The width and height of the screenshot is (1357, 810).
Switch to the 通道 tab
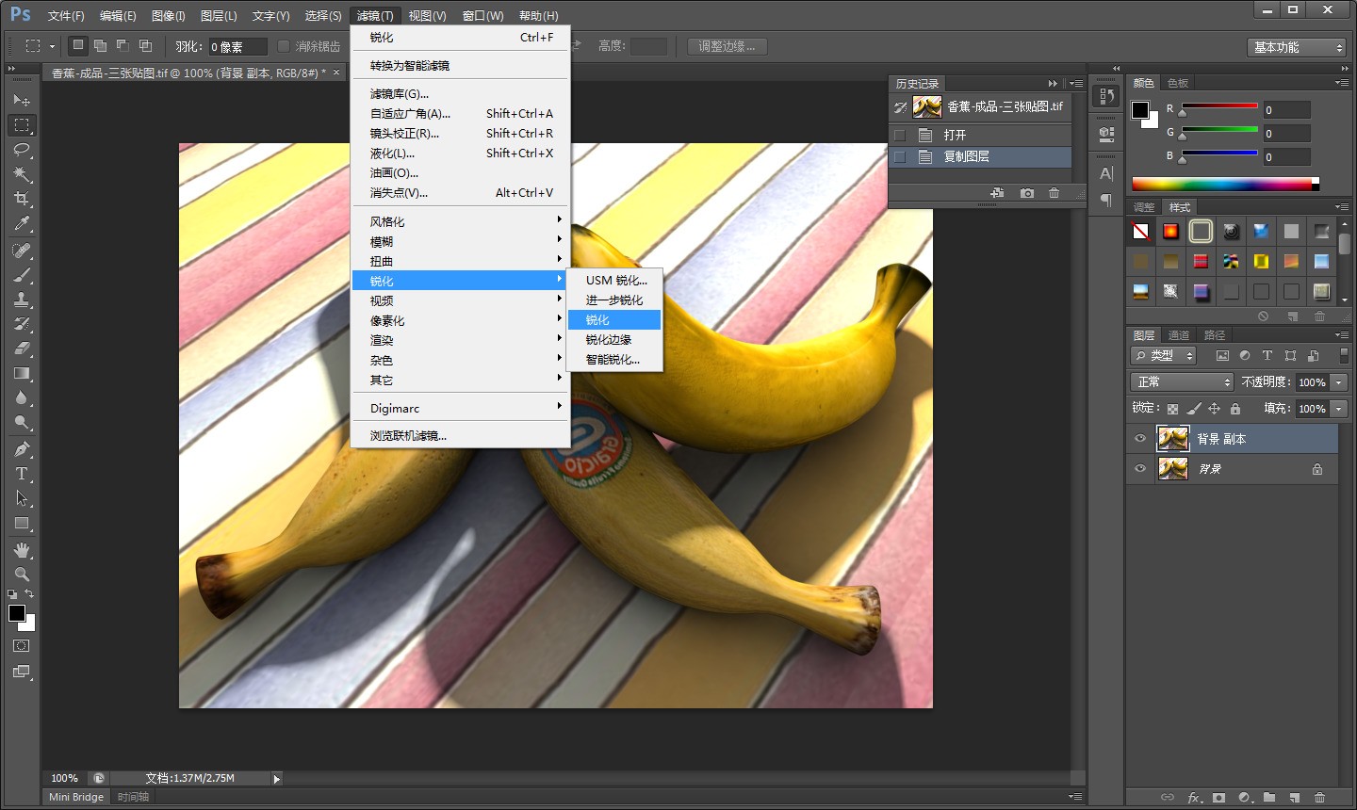pyautogui.click(x=1179, y=335)
